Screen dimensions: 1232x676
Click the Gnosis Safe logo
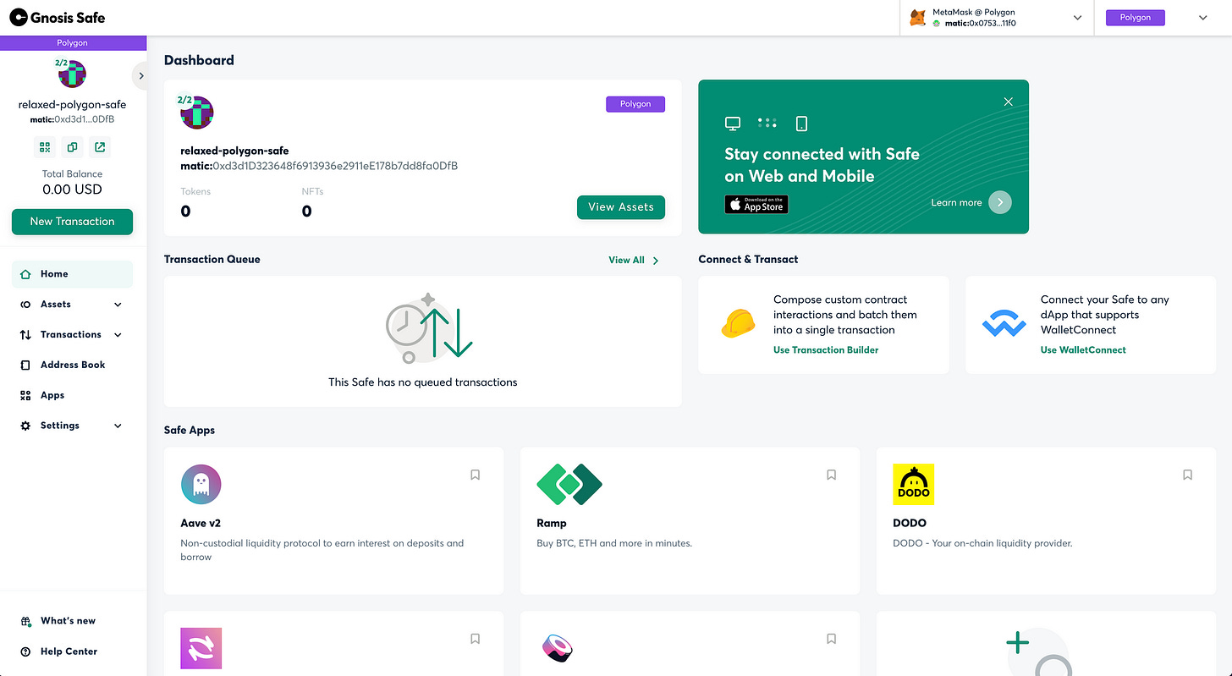click(58, 17)
